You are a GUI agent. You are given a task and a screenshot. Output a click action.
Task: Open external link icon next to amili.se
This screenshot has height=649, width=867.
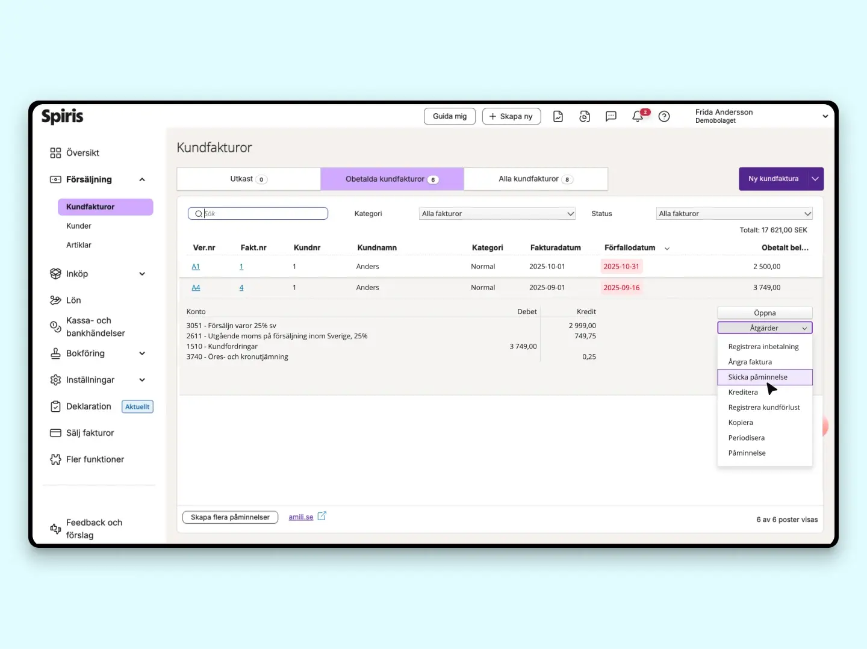(322, 516)
